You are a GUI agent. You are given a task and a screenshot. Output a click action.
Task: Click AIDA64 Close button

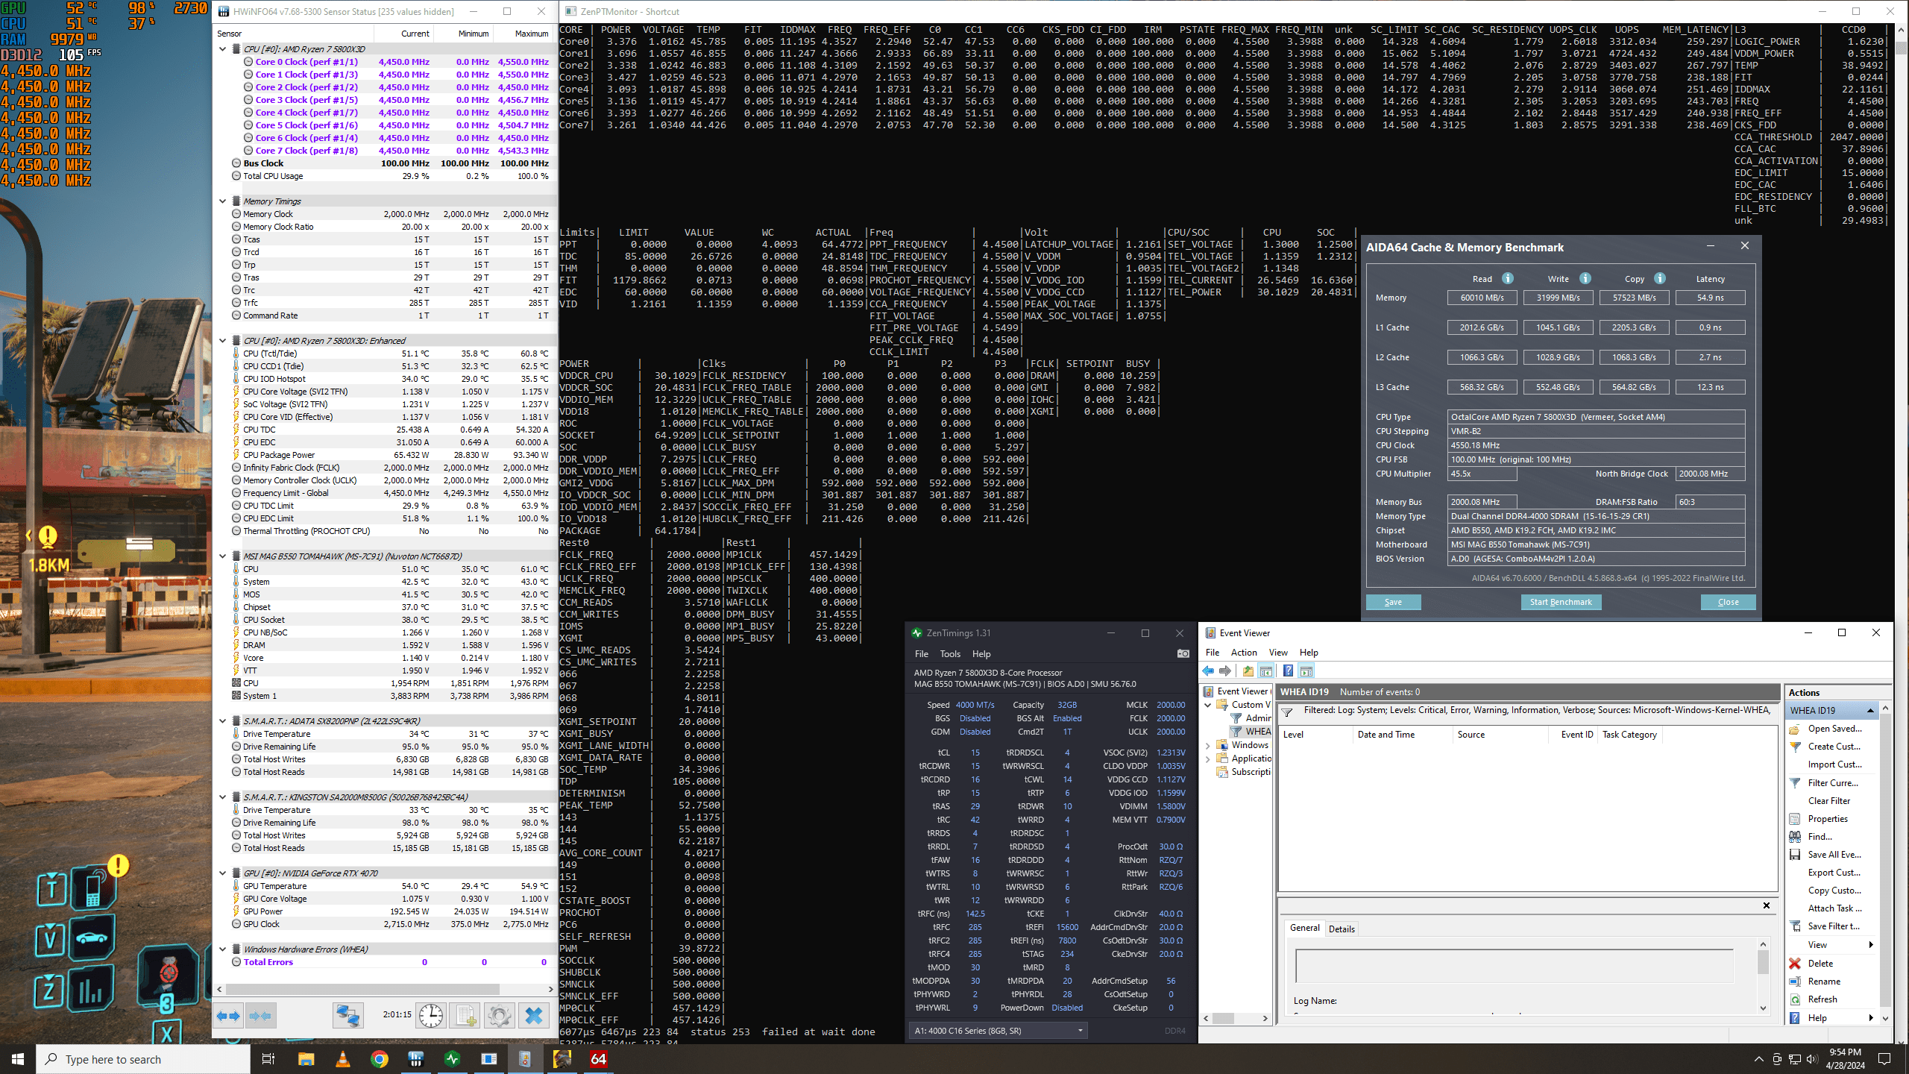click(x=1728, y=602)
